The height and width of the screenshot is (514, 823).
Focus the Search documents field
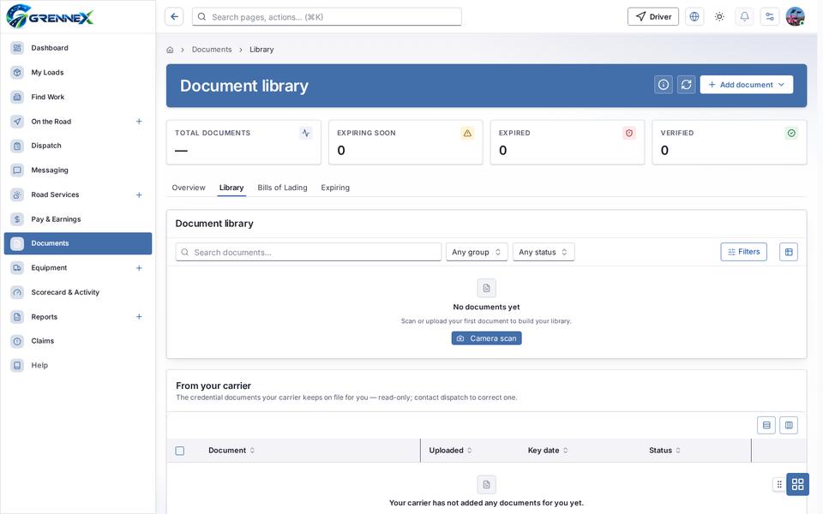pos(308,252)
